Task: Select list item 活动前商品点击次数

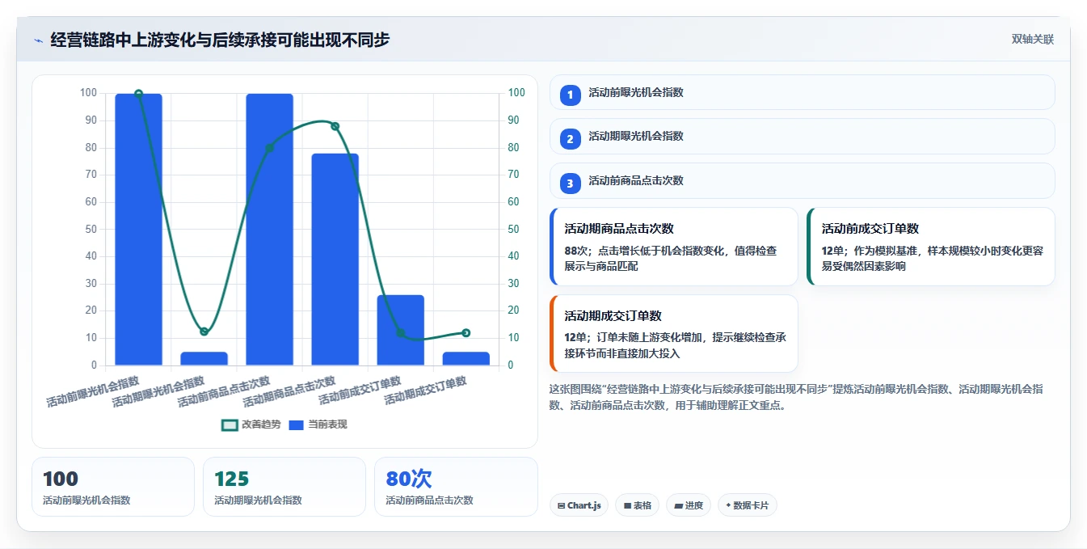Action: 803,180
